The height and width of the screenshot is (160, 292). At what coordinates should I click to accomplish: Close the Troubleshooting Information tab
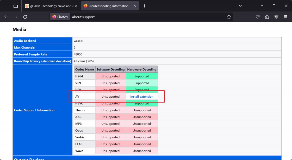tap(134, 6)
